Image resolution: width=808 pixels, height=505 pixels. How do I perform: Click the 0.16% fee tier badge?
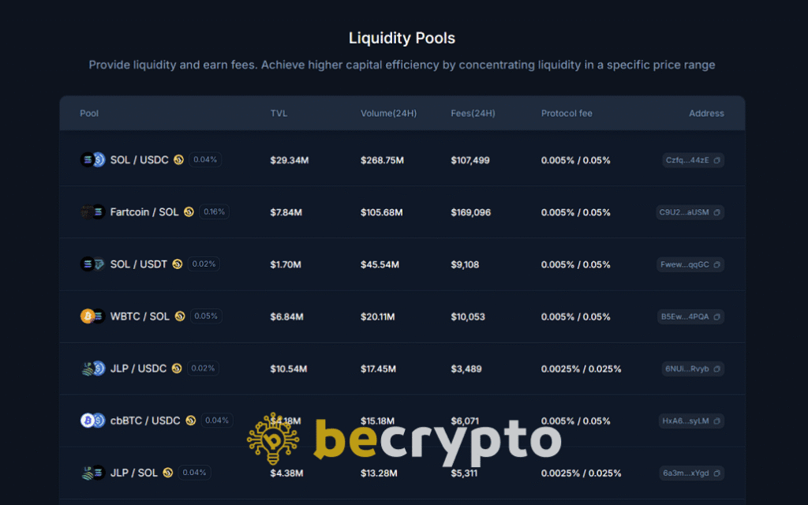[214, 212]
